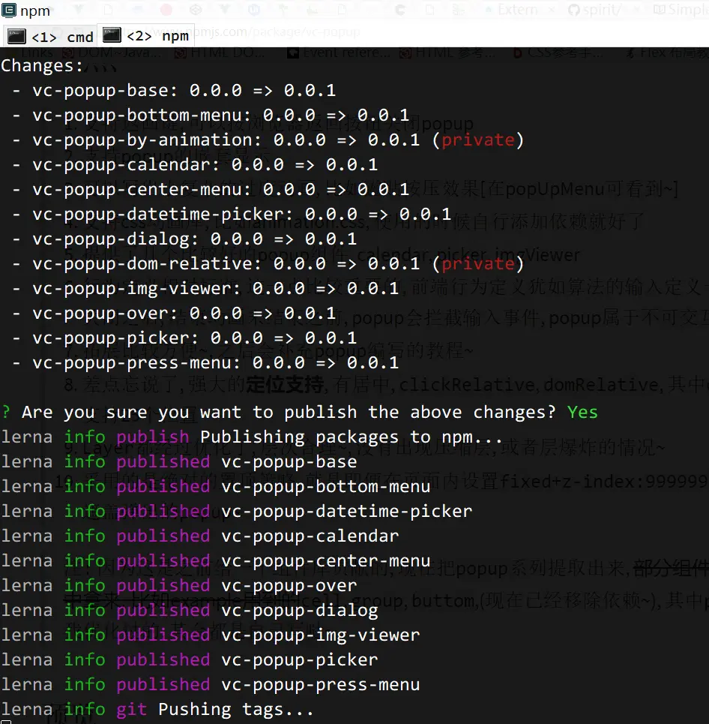Click the vc-popup-center-menu version change line
709x724 pixels.
pyautogui.click(x=211, y=190)
